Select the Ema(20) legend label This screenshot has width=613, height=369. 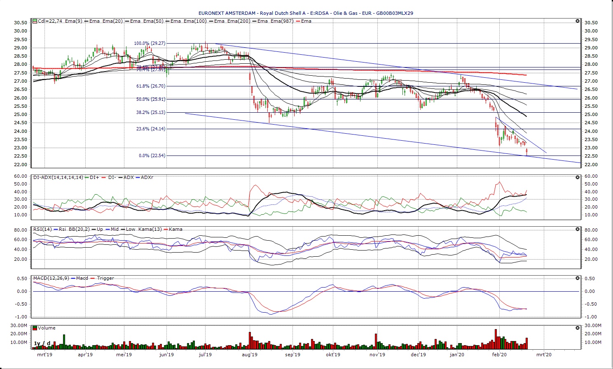[112, 21]
